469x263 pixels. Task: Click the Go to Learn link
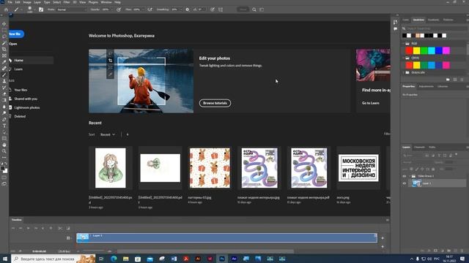pos(371,103)
